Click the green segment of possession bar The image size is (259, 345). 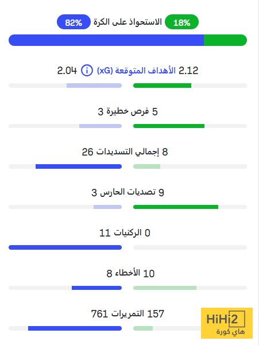pos(225,40)
